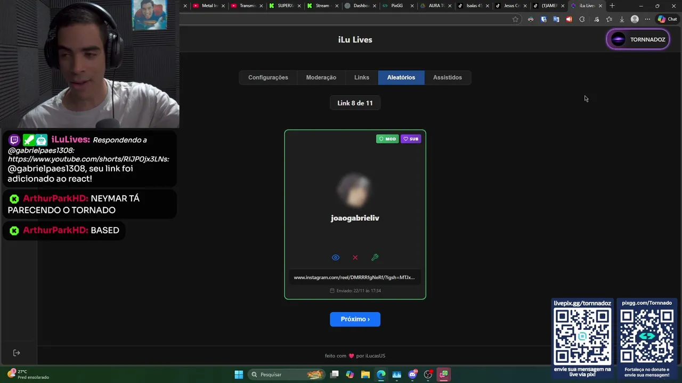
Task: Open the instagram.com reel link
Action: (x=354, y=277)
